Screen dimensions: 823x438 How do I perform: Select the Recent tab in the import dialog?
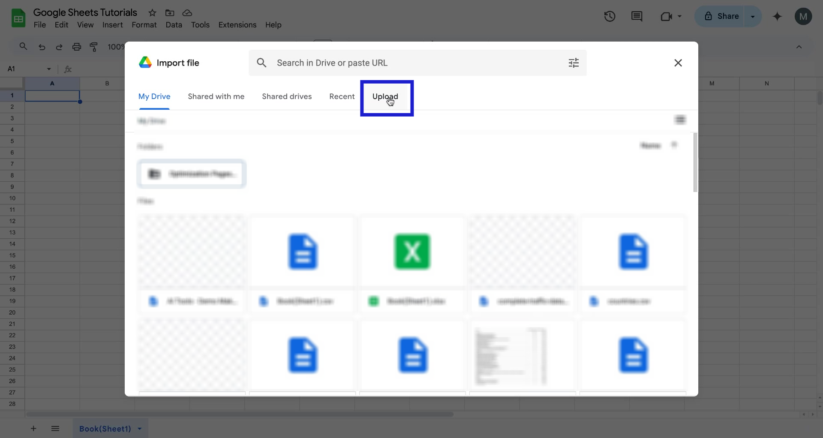click(x=342, y=96)
